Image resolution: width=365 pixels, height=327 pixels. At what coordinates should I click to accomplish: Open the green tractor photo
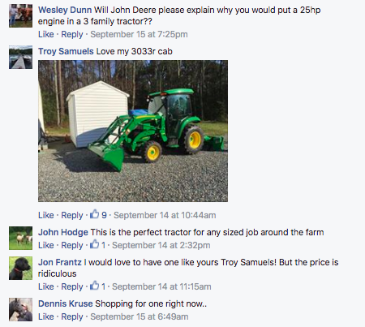point(133,131)
